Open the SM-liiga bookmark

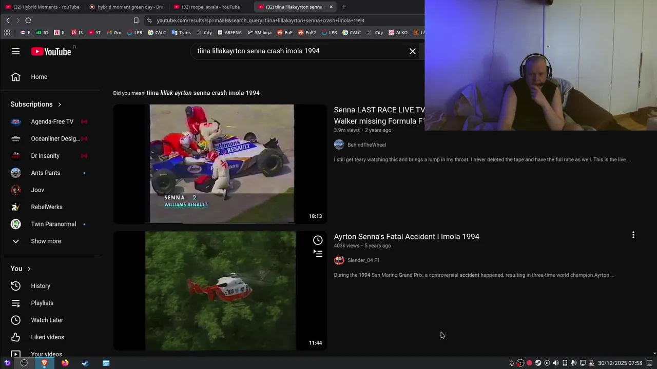click(259, 32)
